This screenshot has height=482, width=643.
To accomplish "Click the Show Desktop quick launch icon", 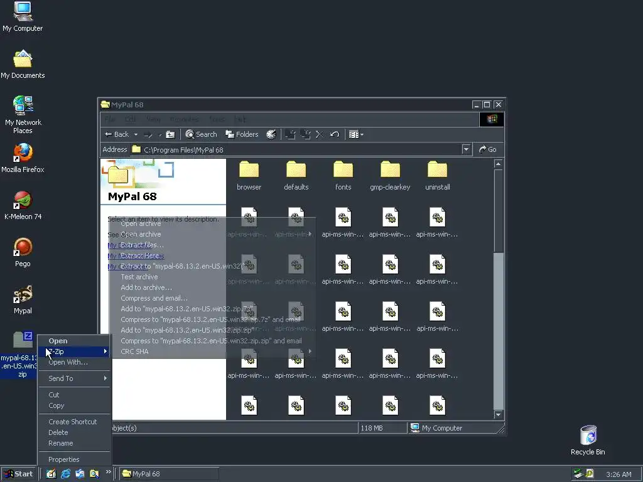I will coord(51,474).
